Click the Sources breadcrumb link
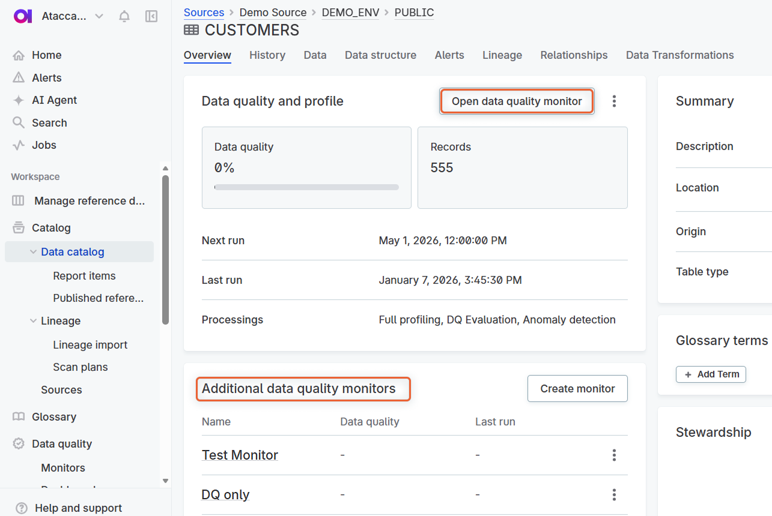Screen dimensions: 772x516 tap(204, 13)
